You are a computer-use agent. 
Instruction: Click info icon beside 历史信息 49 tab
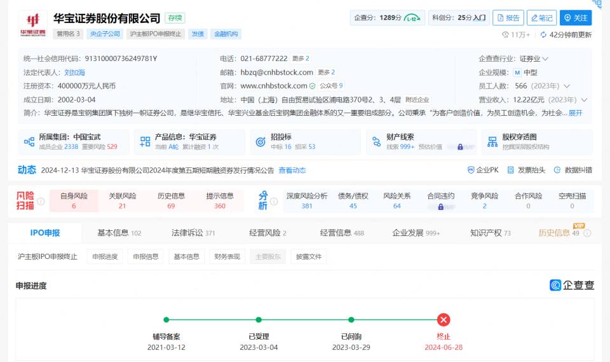[587, 233]
